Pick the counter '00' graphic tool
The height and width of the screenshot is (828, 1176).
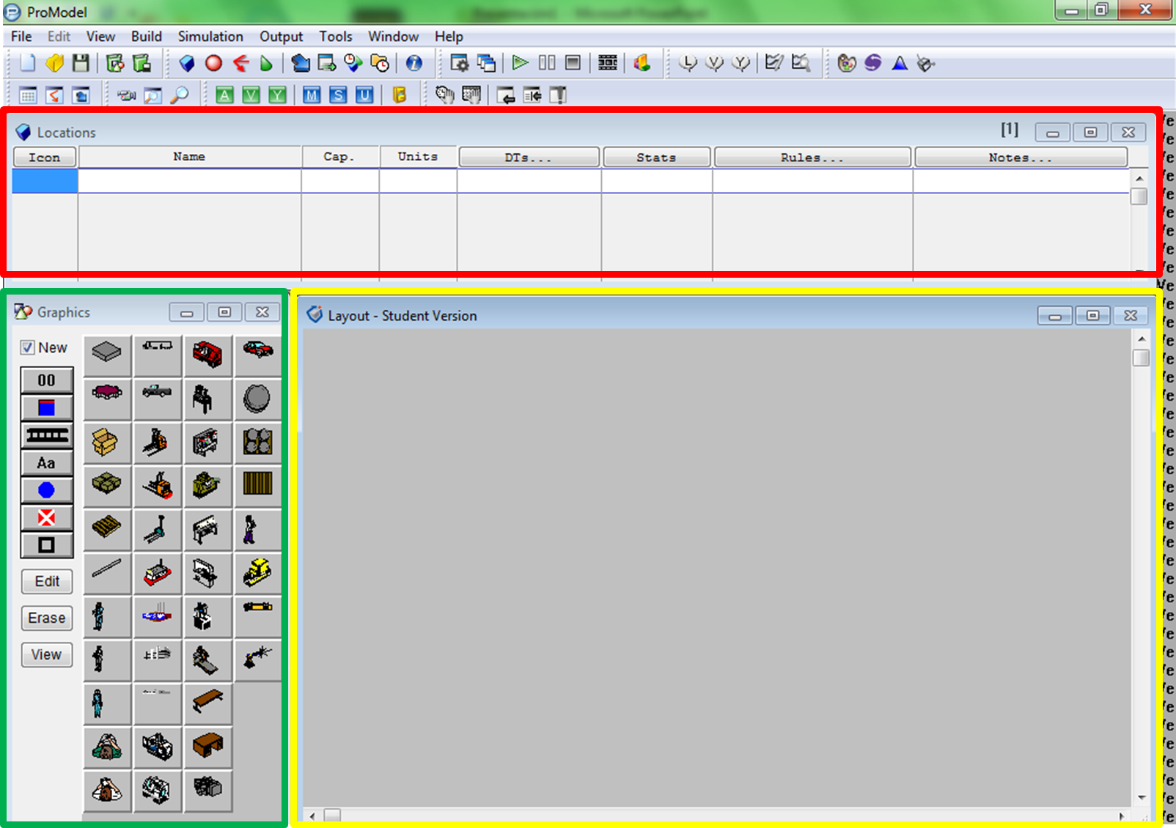(x=46, y=380)
